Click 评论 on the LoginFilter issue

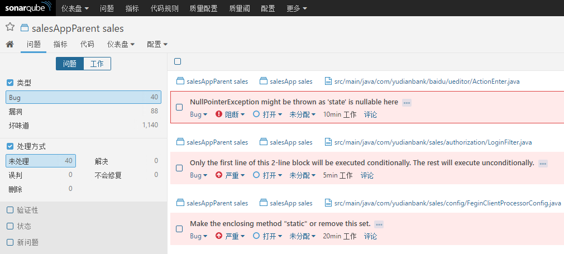(367, 175)
